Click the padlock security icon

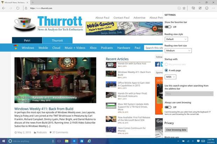coord(26,8)
